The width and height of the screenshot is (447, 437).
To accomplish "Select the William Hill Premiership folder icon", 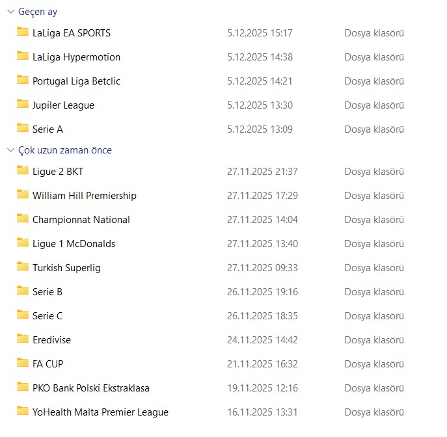I will point(23,195).
